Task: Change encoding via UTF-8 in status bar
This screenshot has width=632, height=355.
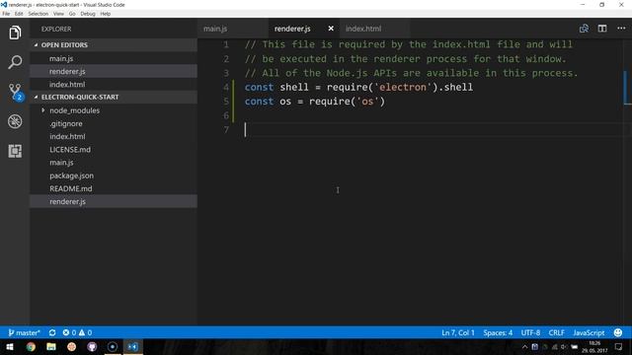Action: click(x=530, y=333)
